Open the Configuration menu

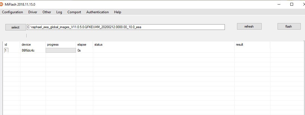12,12
